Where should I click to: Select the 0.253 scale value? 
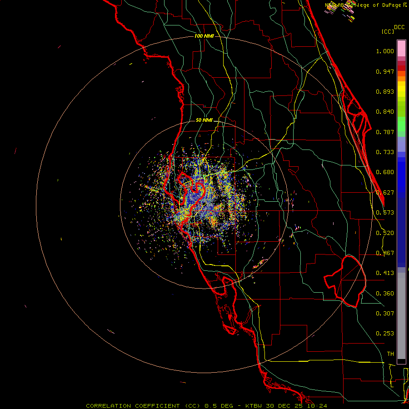coord(385,334)
